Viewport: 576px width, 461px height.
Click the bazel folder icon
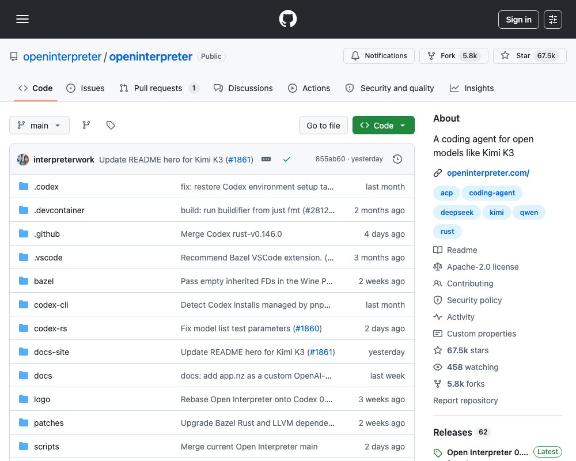(x=24, y=281)
